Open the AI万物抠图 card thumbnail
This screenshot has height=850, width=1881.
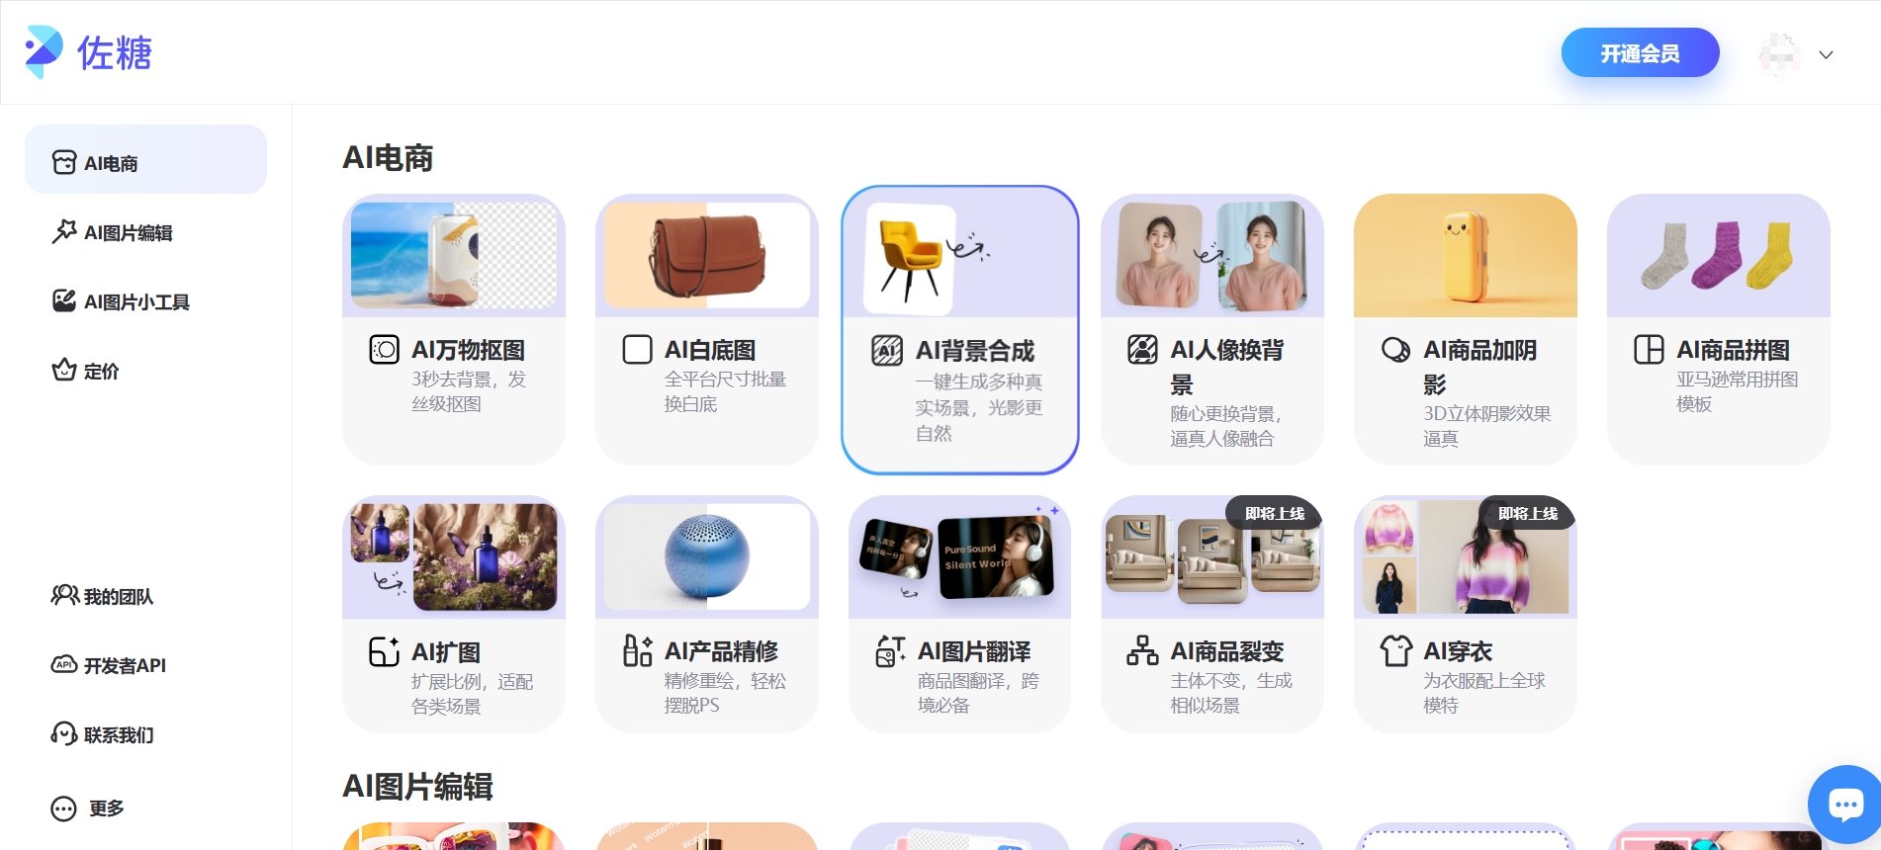click(454, 256)
